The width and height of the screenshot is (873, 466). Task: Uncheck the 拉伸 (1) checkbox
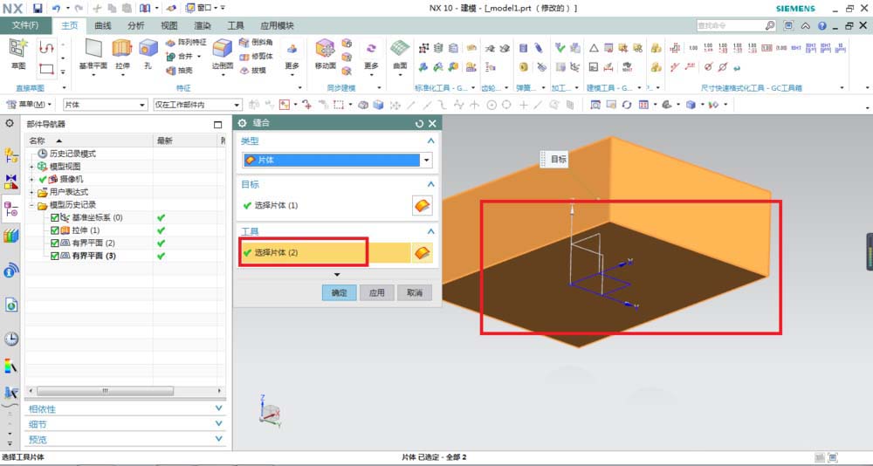pyautogui.click(x=54, y=230)
